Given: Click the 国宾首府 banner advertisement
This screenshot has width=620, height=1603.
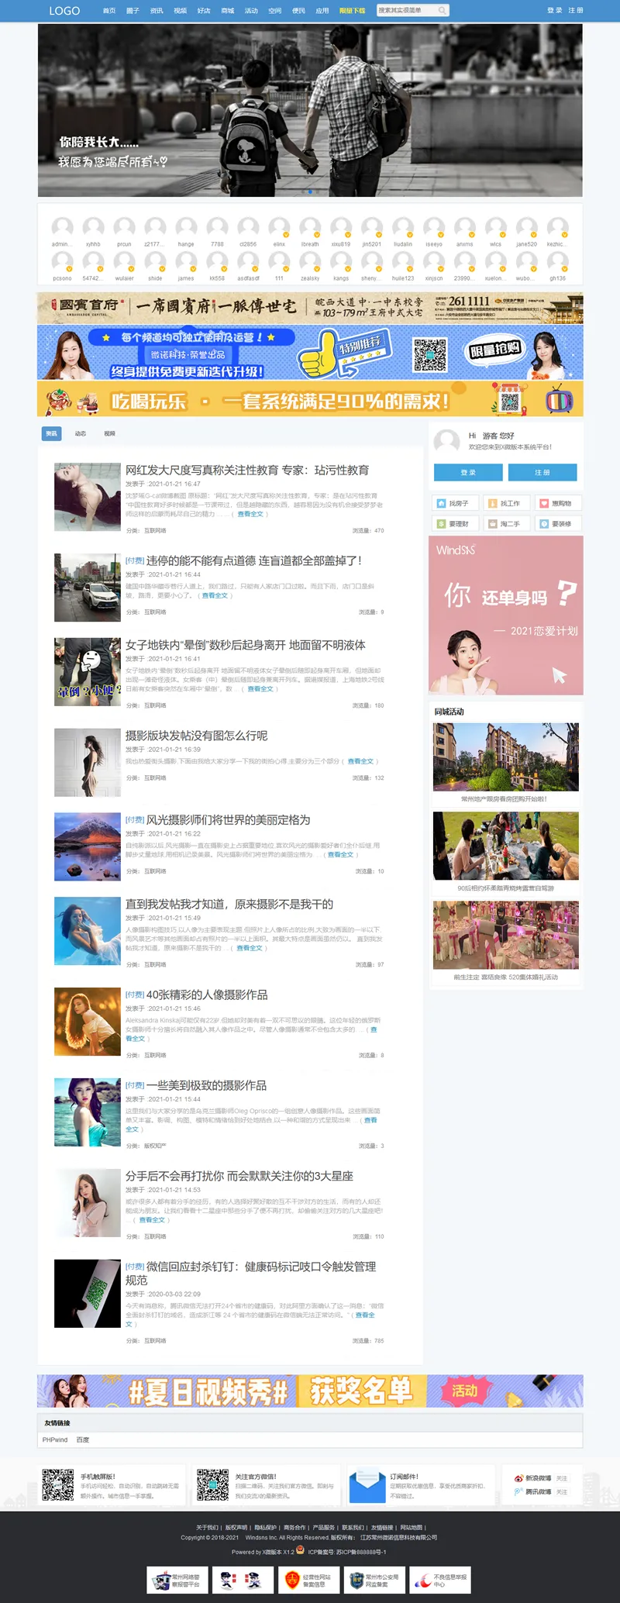Looking at the screenshot, I should [310, 308].
